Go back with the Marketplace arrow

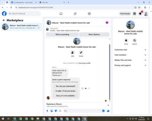(x=4, y=20)
